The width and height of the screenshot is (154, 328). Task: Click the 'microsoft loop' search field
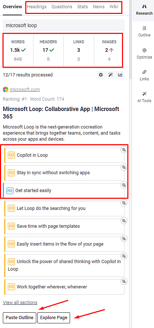(64, 26)
